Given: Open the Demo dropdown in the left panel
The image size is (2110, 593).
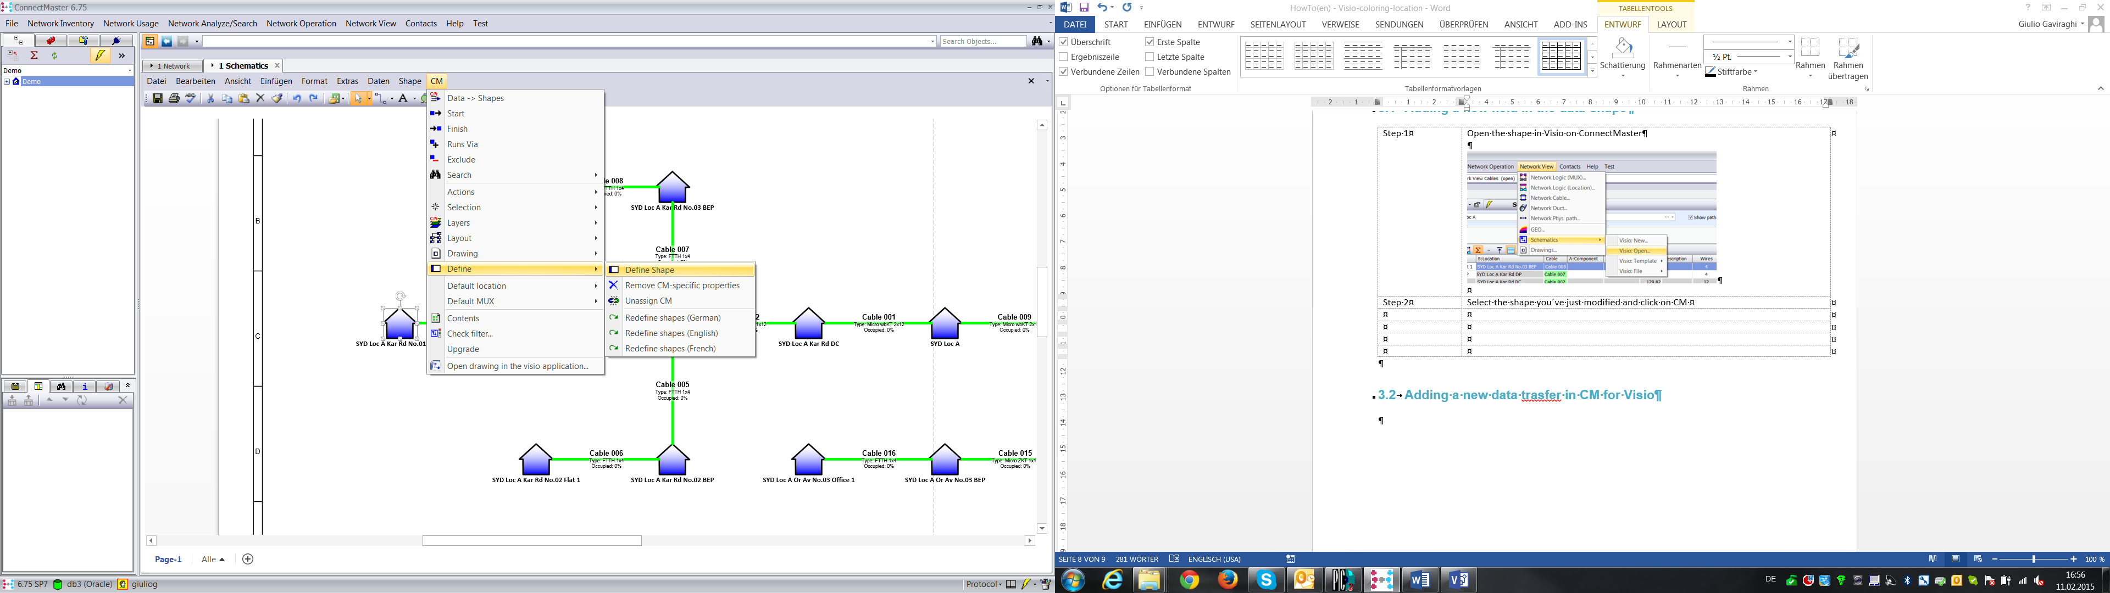Looking at the screenshot, I should 130,70.
